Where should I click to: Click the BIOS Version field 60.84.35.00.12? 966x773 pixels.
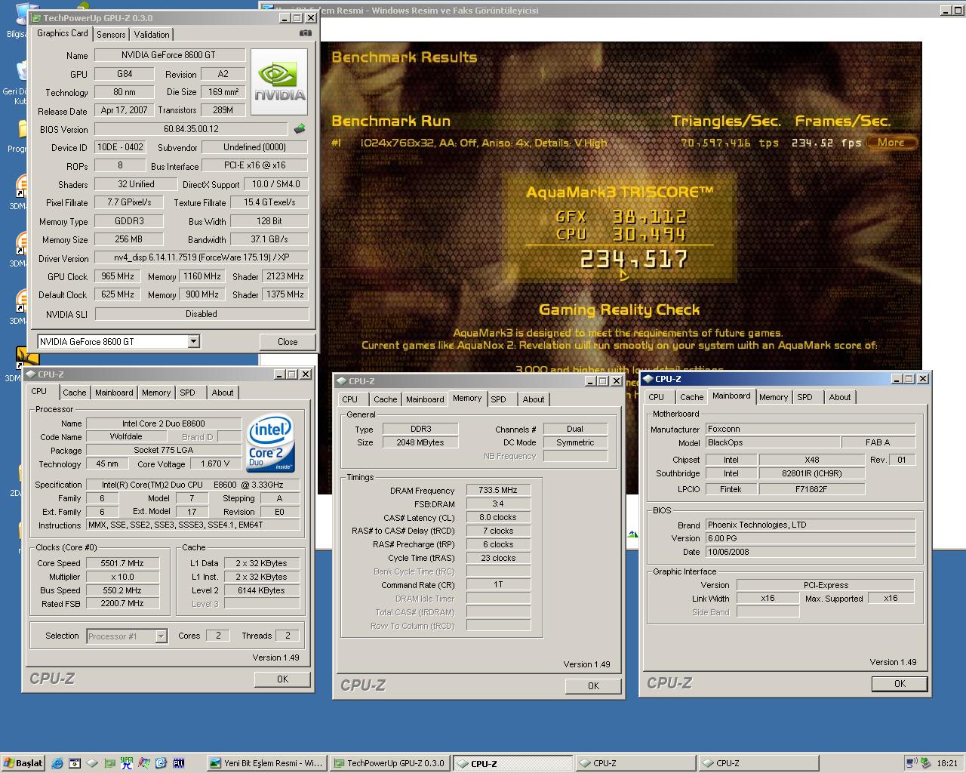[x=191, y=129]
